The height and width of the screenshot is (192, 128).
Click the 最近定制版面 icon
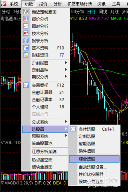(x=26, y=12)
